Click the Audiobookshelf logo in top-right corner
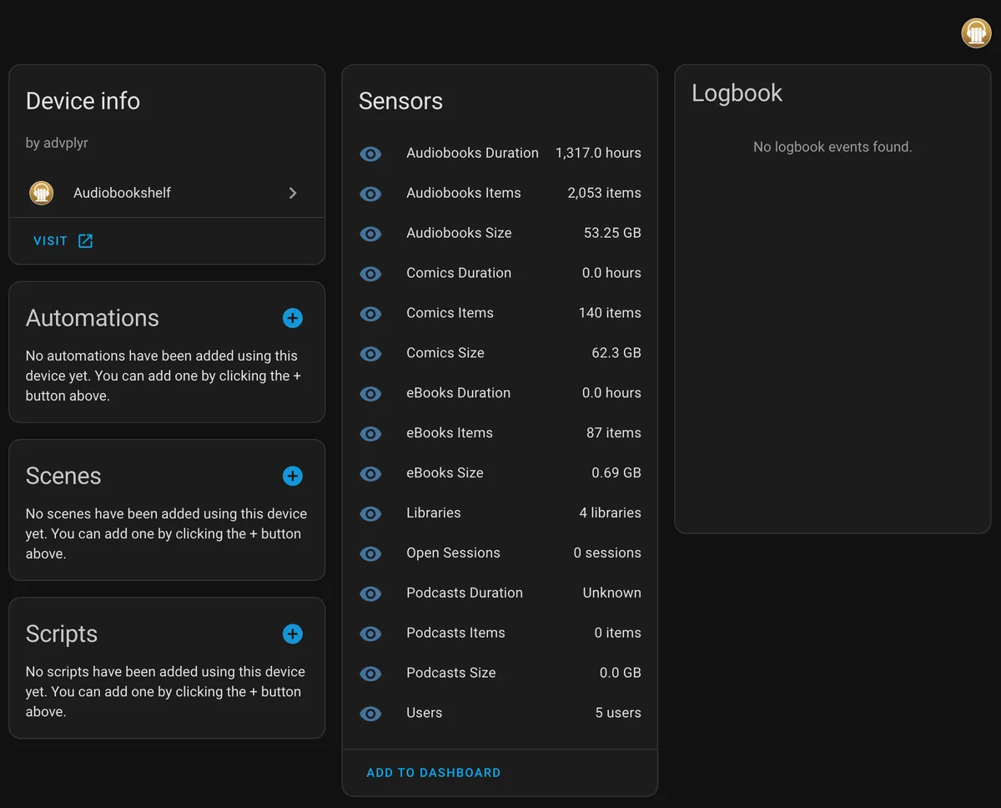The width and height of the screenshot is (1001, 808). 976,33
